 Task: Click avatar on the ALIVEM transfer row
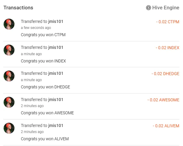coord(9,128)
